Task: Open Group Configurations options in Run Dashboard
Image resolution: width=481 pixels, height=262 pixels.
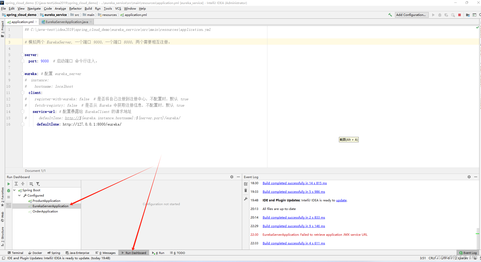Action: pyautogui.click(x=31, y=184)
